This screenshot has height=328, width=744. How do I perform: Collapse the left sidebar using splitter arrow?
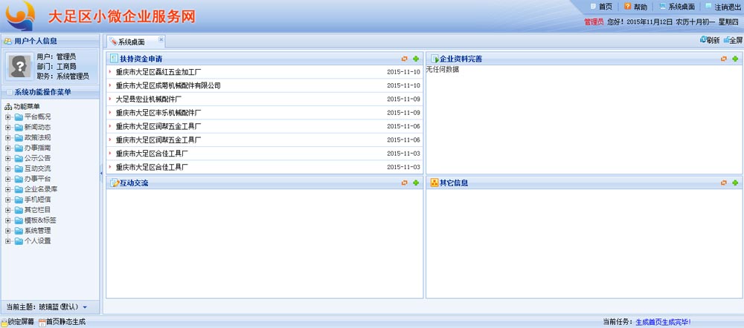tap(101, 173)
